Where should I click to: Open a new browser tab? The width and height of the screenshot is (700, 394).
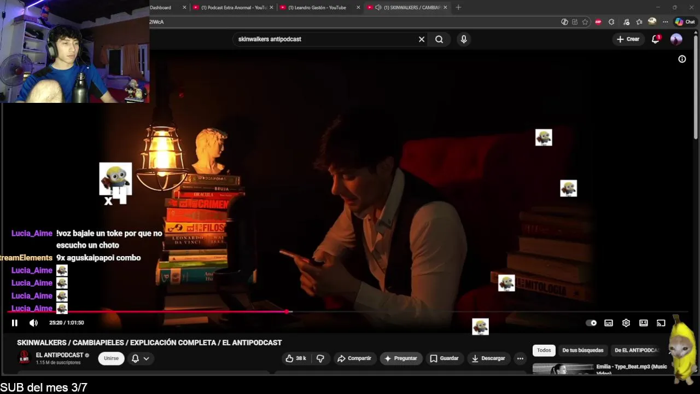458,8
